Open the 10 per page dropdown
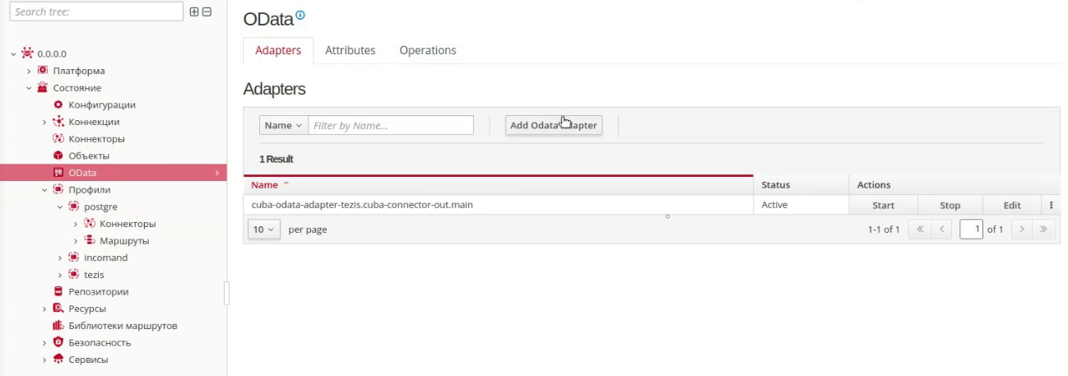Image resolution: width=1068 pixels, height=376 pixels. coord(263,230)
